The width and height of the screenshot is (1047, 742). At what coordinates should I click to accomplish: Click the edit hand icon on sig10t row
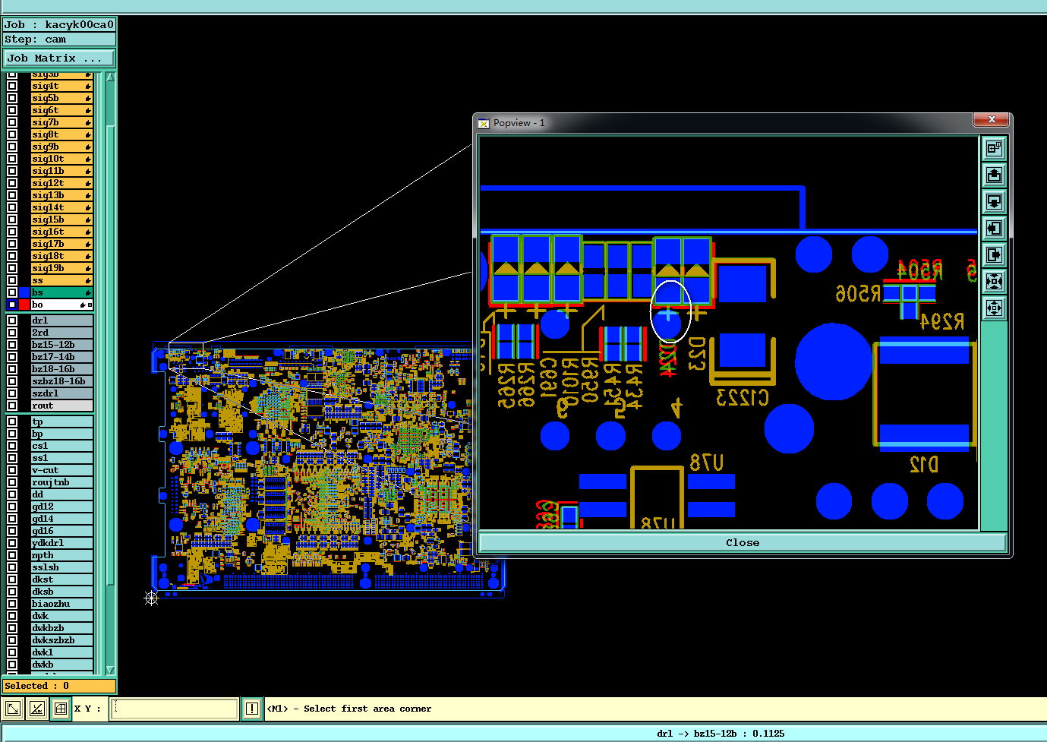click(x=88, y=159)
